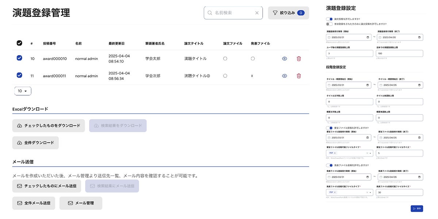Toggle 論文投稿を許可しますか switch
Viewport: 438px width, 219px height.
pos(330,19)
